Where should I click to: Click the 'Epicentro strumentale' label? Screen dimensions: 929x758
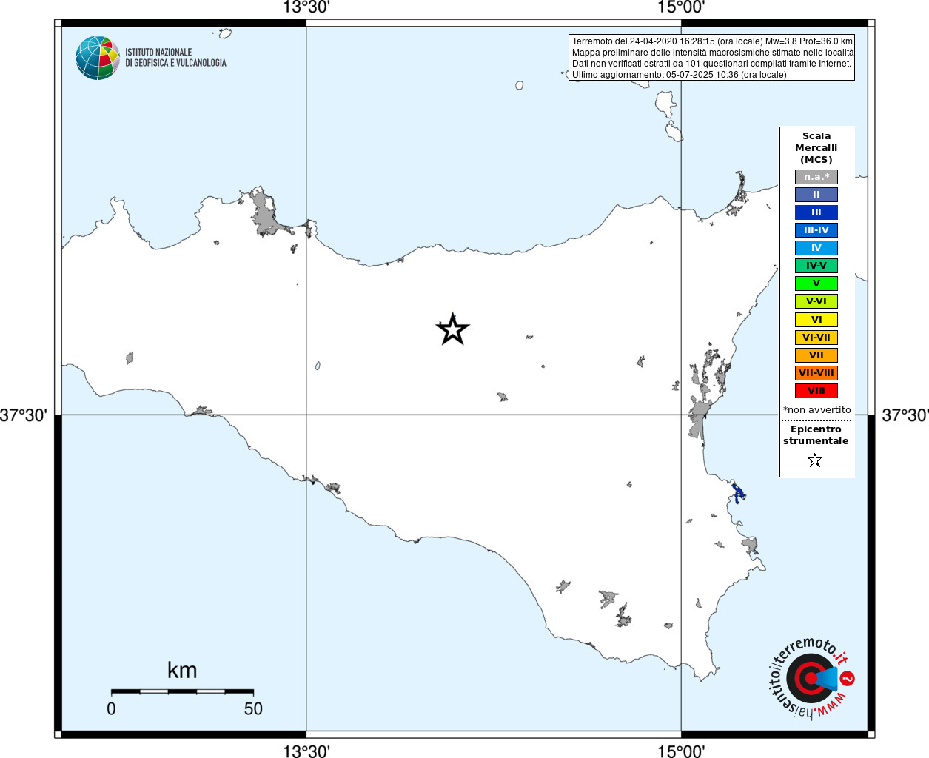816,435
